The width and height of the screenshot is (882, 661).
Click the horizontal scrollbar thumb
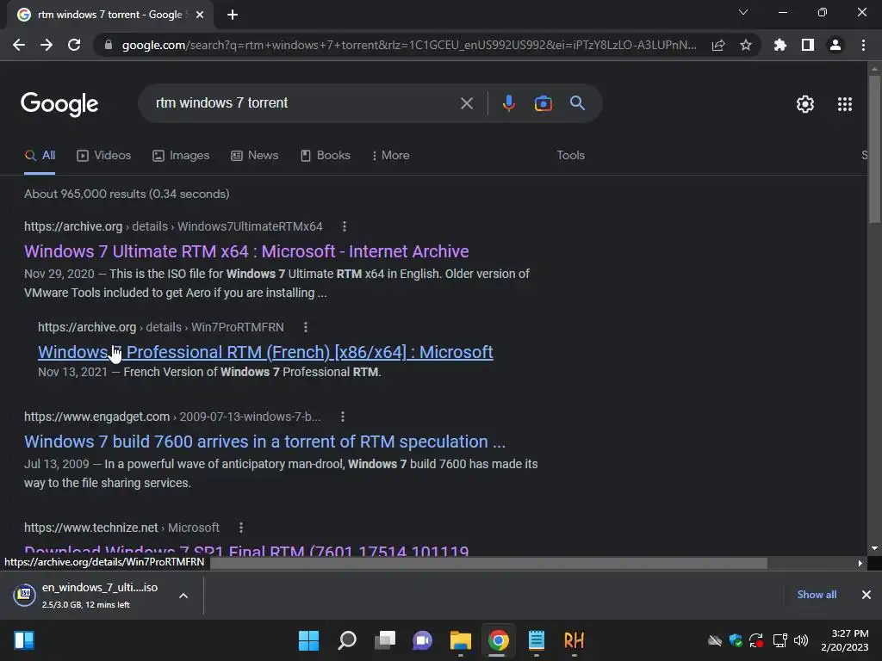[488, 563]
